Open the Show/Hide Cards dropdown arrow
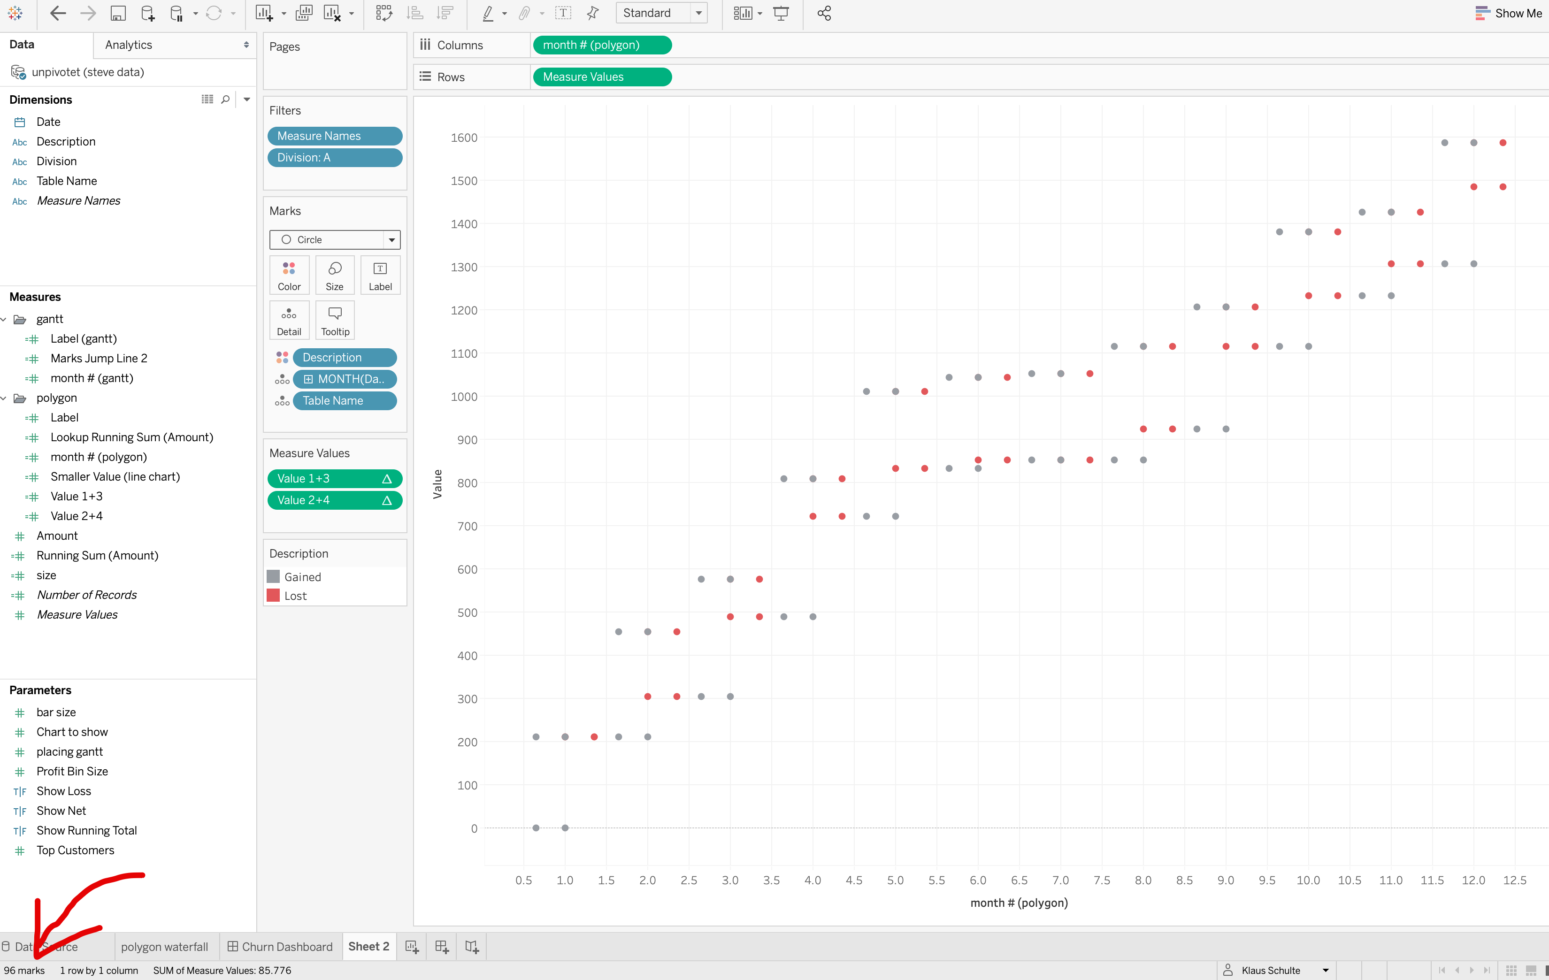The image size is (1549, 980). pyautogui.click(x=759, y=14)
